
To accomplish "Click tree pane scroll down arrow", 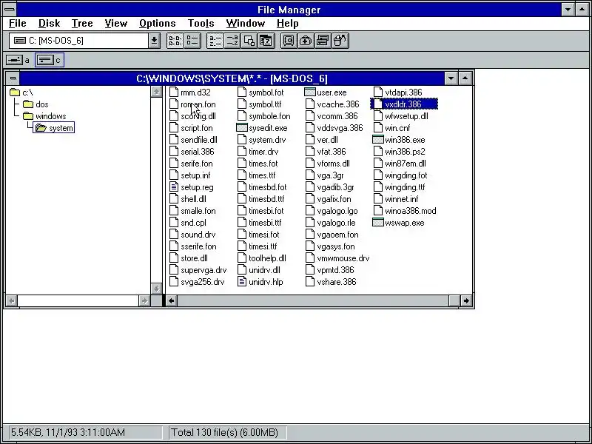I will 156,289.
